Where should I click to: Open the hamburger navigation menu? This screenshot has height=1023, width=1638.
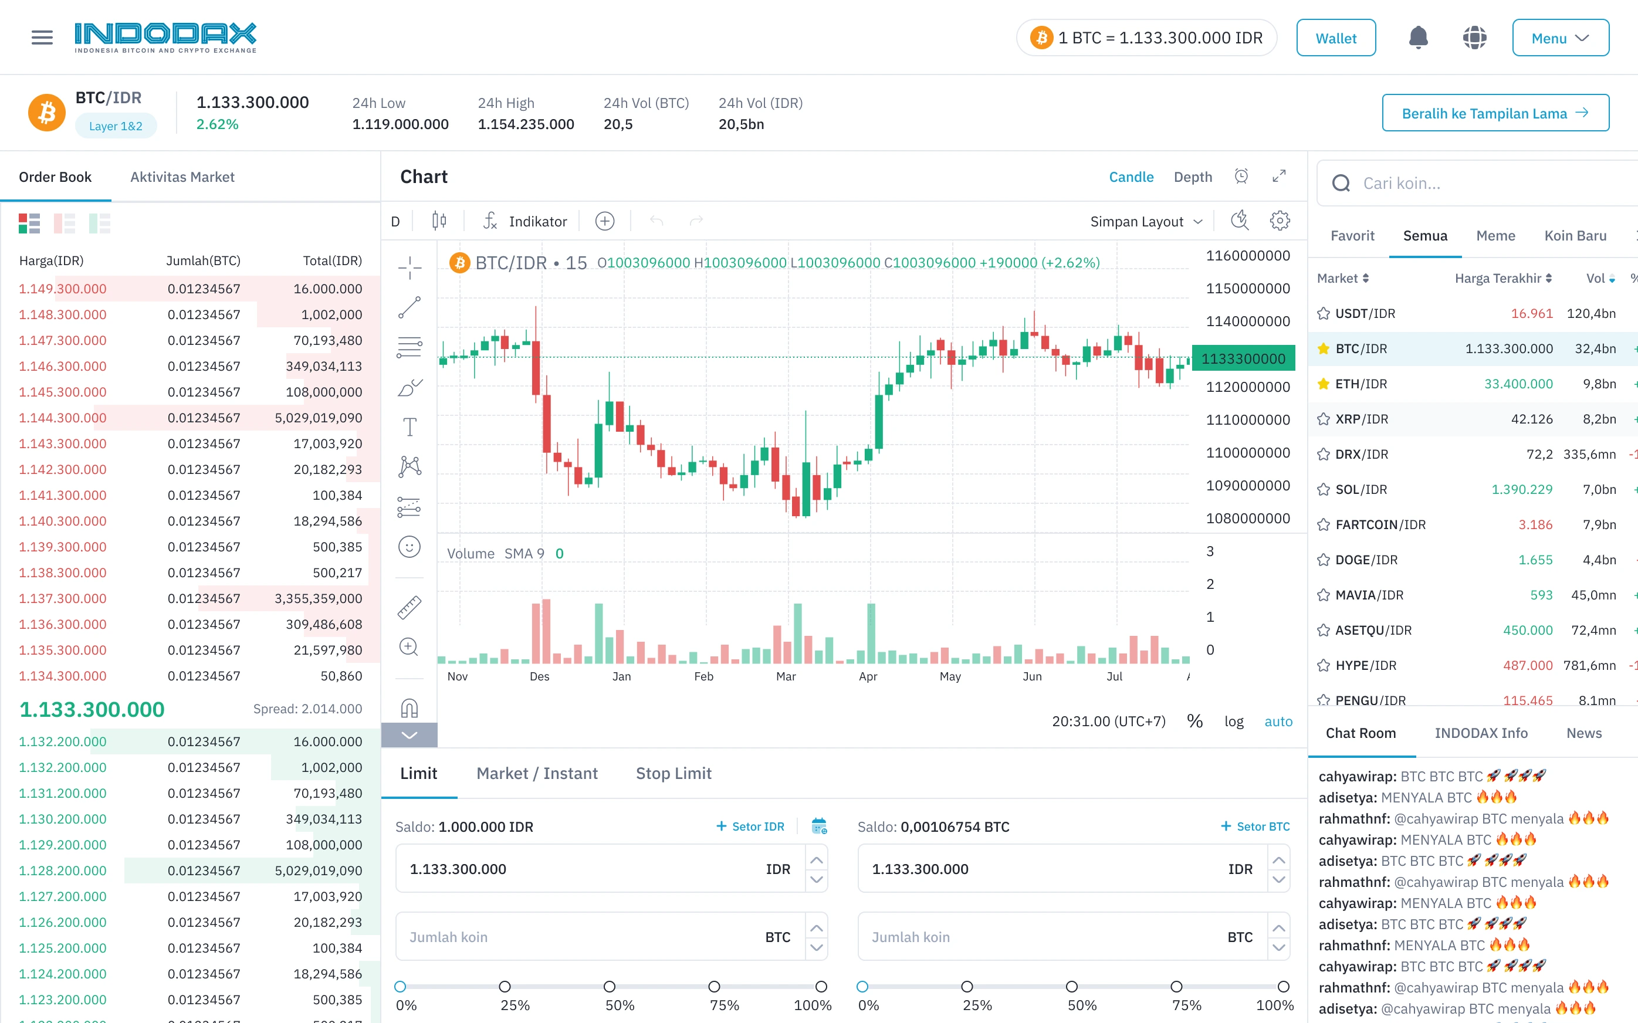pyautogui.click(x=42, y=37)
